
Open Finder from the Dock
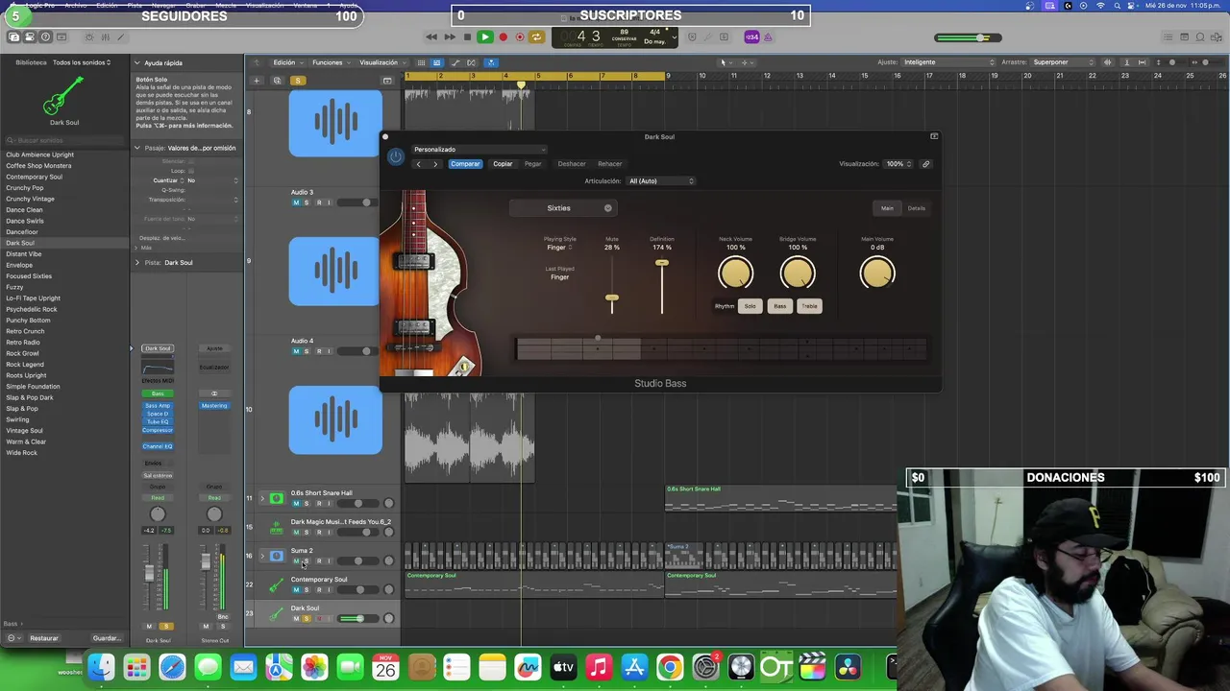101,667
